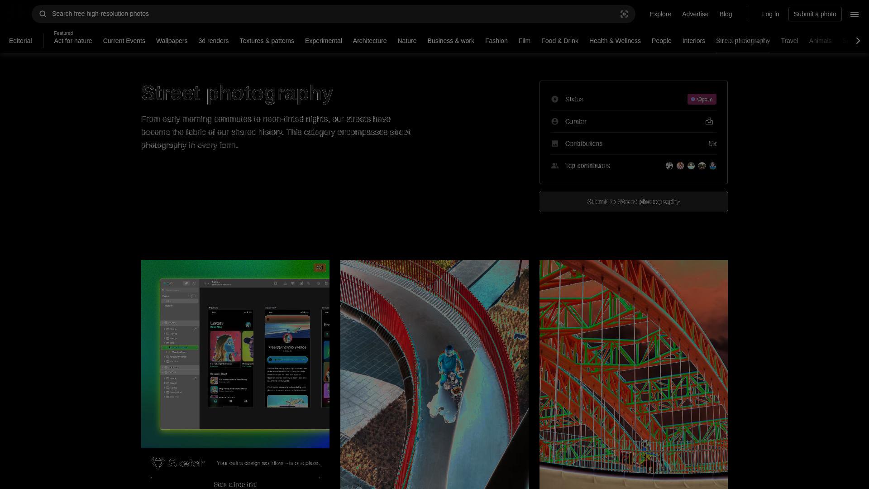
Task: Click Contributions count 5k
Action: [x=712, y=144]
